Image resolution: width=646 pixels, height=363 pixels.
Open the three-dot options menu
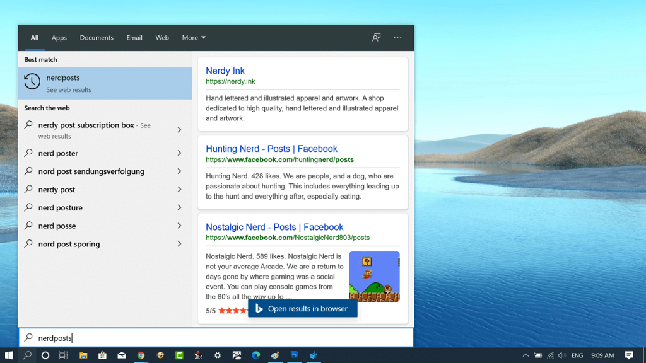pyautogui.click(x=397, y=37)
